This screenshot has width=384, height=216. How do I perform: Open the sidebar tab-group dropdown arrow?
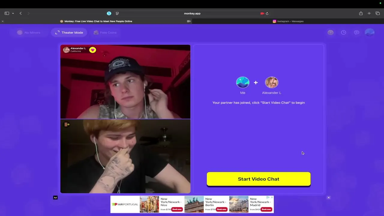tap(13, 13)
